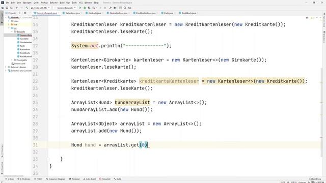Open Project panel options gear icon
The image size is (326, 183).
25,13
